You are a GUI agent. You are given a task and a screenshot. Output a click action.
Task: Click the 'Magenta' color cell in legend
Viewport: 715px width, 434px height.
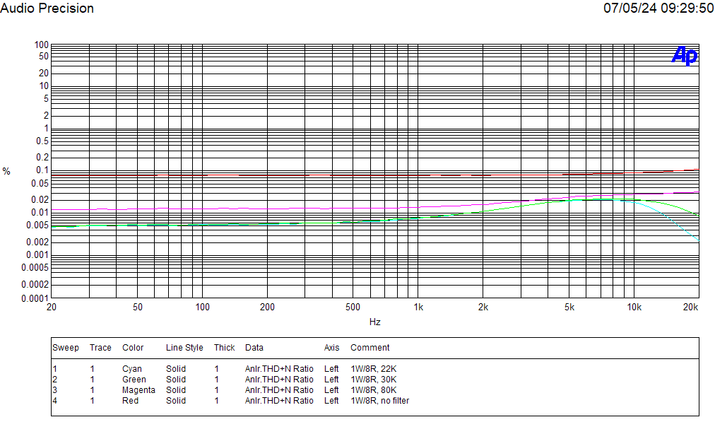[138, 390]
